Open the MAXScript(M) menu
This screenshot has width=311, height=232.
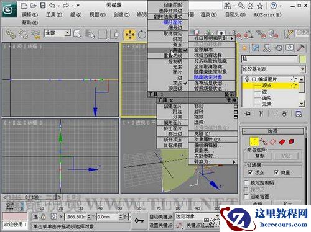click(267, 15)
